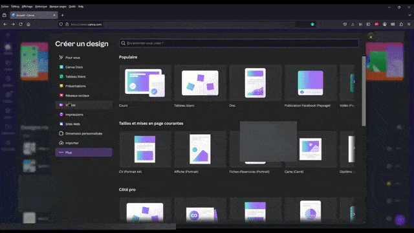Pick the Doc design thumbnail
414x233 pixels.
256,83
